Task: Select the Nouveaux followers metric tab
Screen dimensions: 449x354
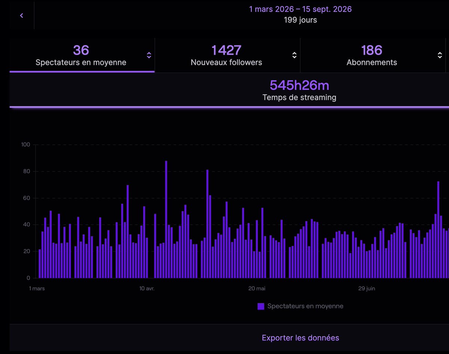Action: (227, 55)
